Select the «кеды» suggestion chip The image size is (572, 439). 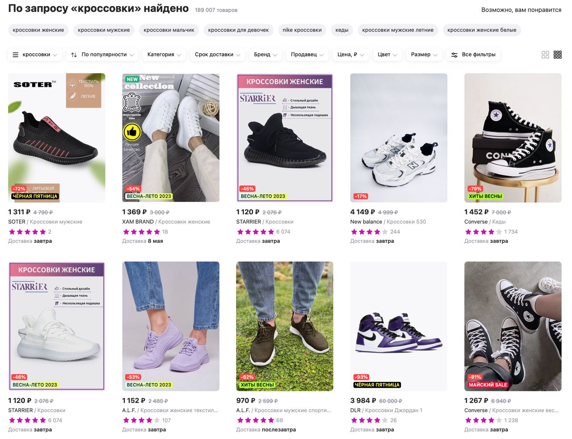click(342, 30)
